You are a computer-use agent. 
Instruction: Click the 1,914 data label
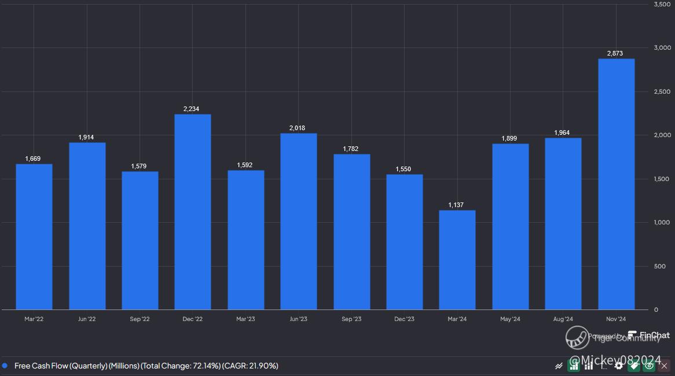click(86, 137)
